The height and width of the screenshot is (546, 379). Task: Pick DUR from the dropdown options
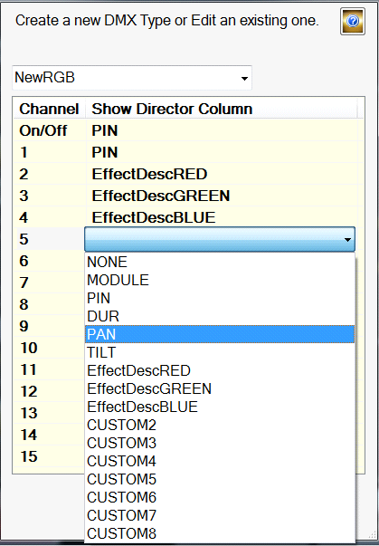pyautogui.click(x=220, y=316)
